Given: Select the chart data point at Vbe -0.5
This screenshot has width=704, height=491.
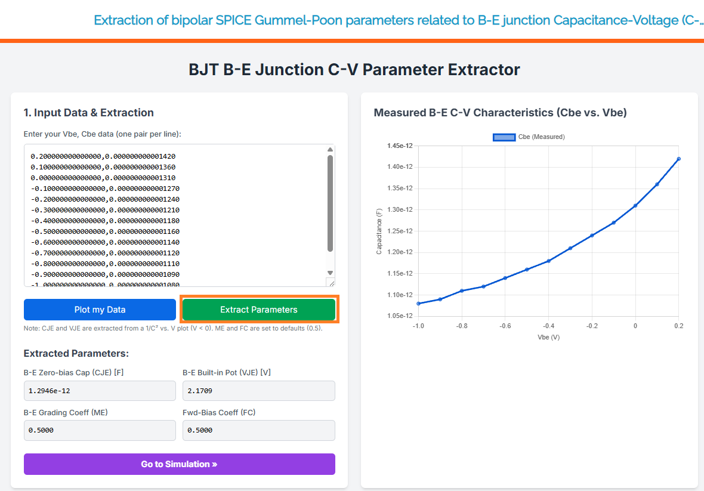Looking at the screenshot, I should 527,270.
